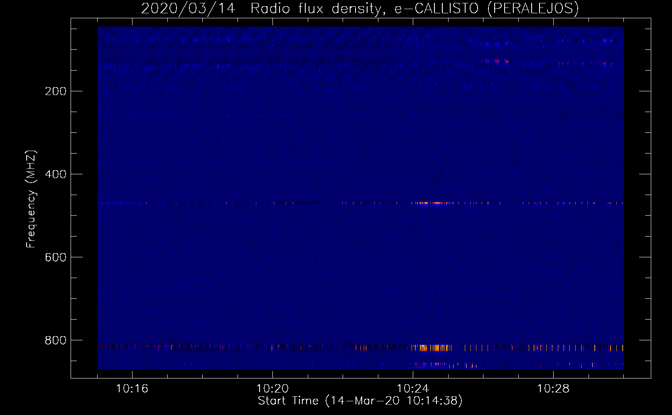Select the 200 frequency tick label
Screen dimensions: 672x415
pyautogui.click(x=56, y=91)
